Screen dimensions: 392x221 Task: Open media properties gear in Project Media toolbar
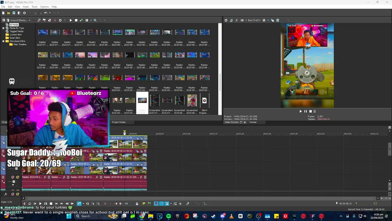point(60,20)
